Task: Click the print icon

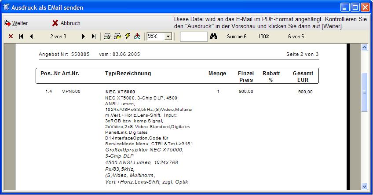Action: 107,36
